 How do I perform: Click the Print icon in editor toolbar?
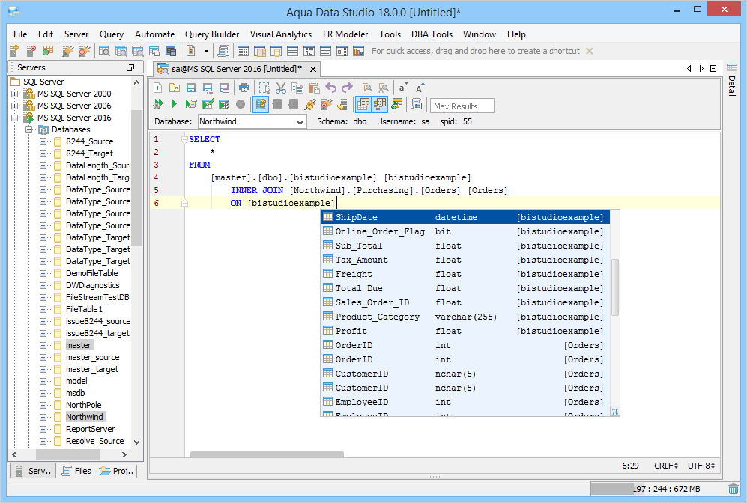point(244,88)
